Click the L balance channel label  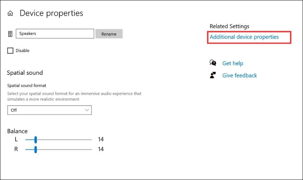tap(16, 139)
